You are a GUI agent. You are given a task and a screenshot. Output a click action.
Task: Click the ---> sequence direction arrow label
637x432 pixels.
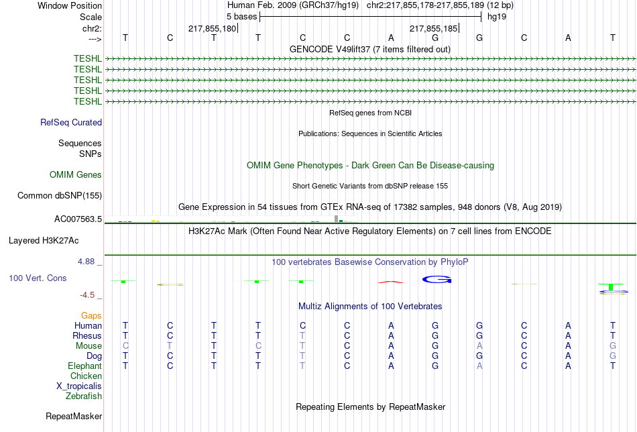point(95,39)
